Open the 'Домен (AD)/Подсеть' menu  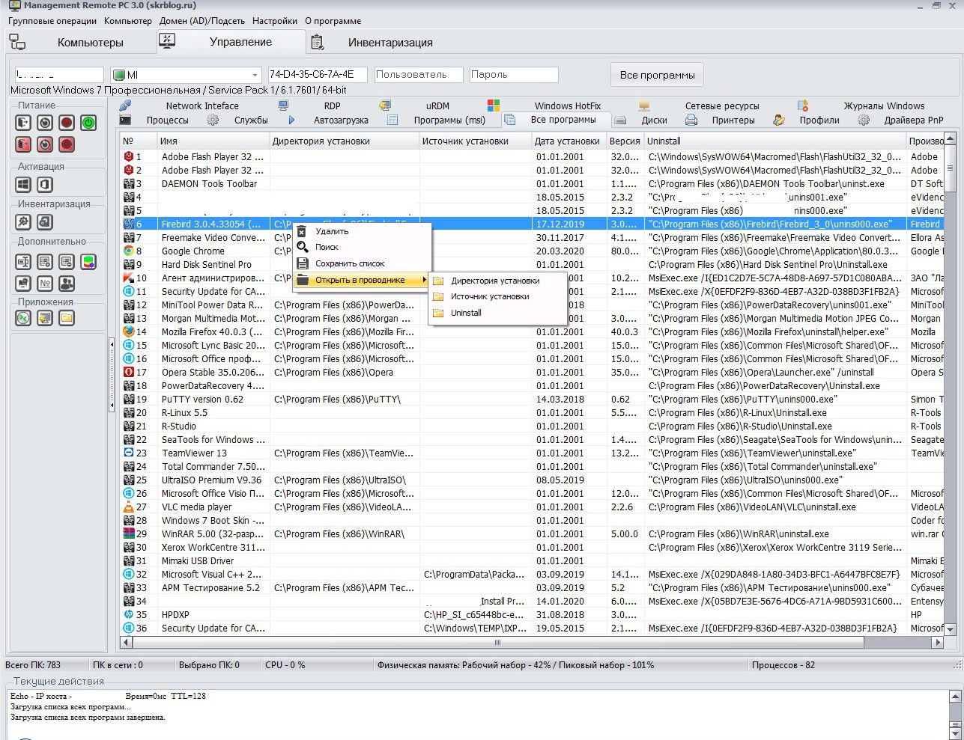pos(202,21)
